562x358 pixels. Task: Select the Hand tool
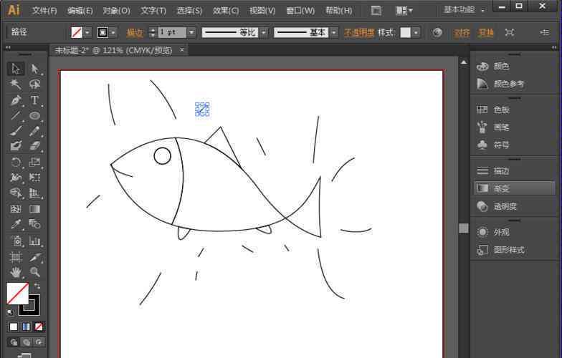click(16, 272)
